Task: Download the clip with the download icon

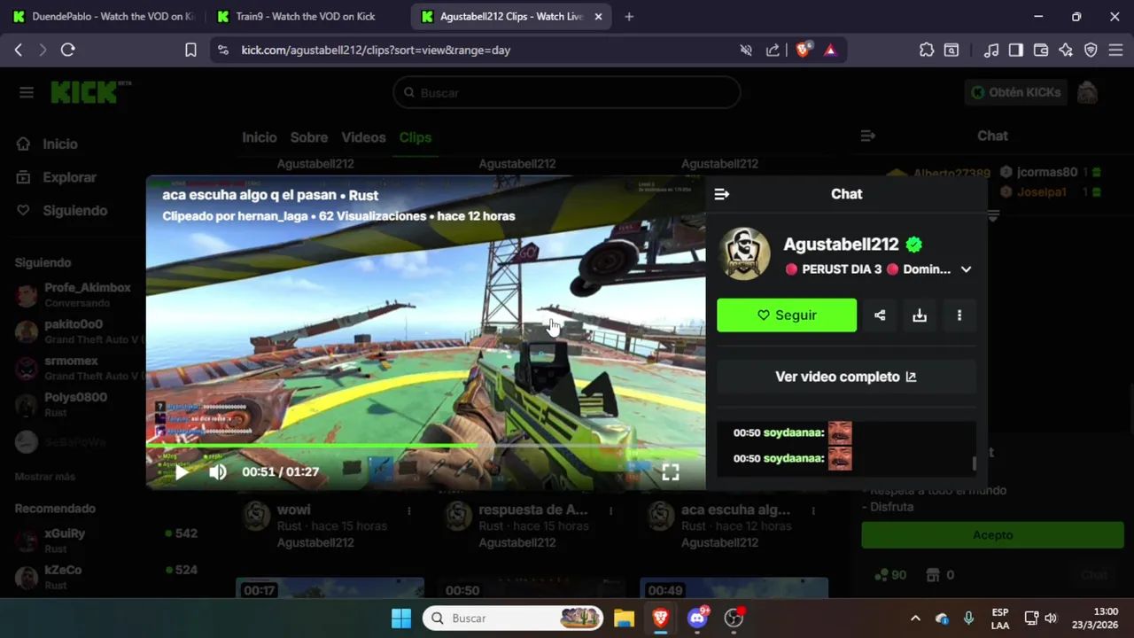Action: [920, 315]
